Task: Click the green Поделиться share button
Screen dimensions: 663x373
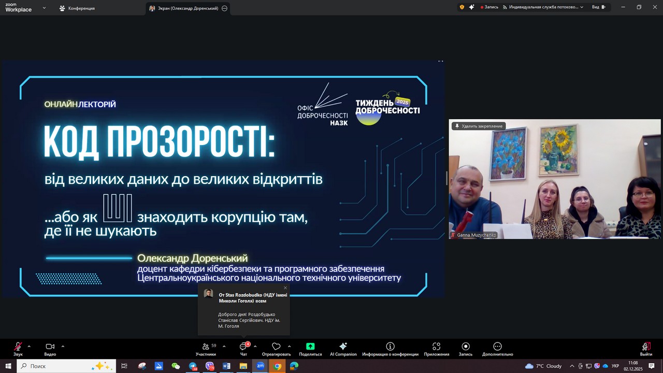Action: [310, 348]
